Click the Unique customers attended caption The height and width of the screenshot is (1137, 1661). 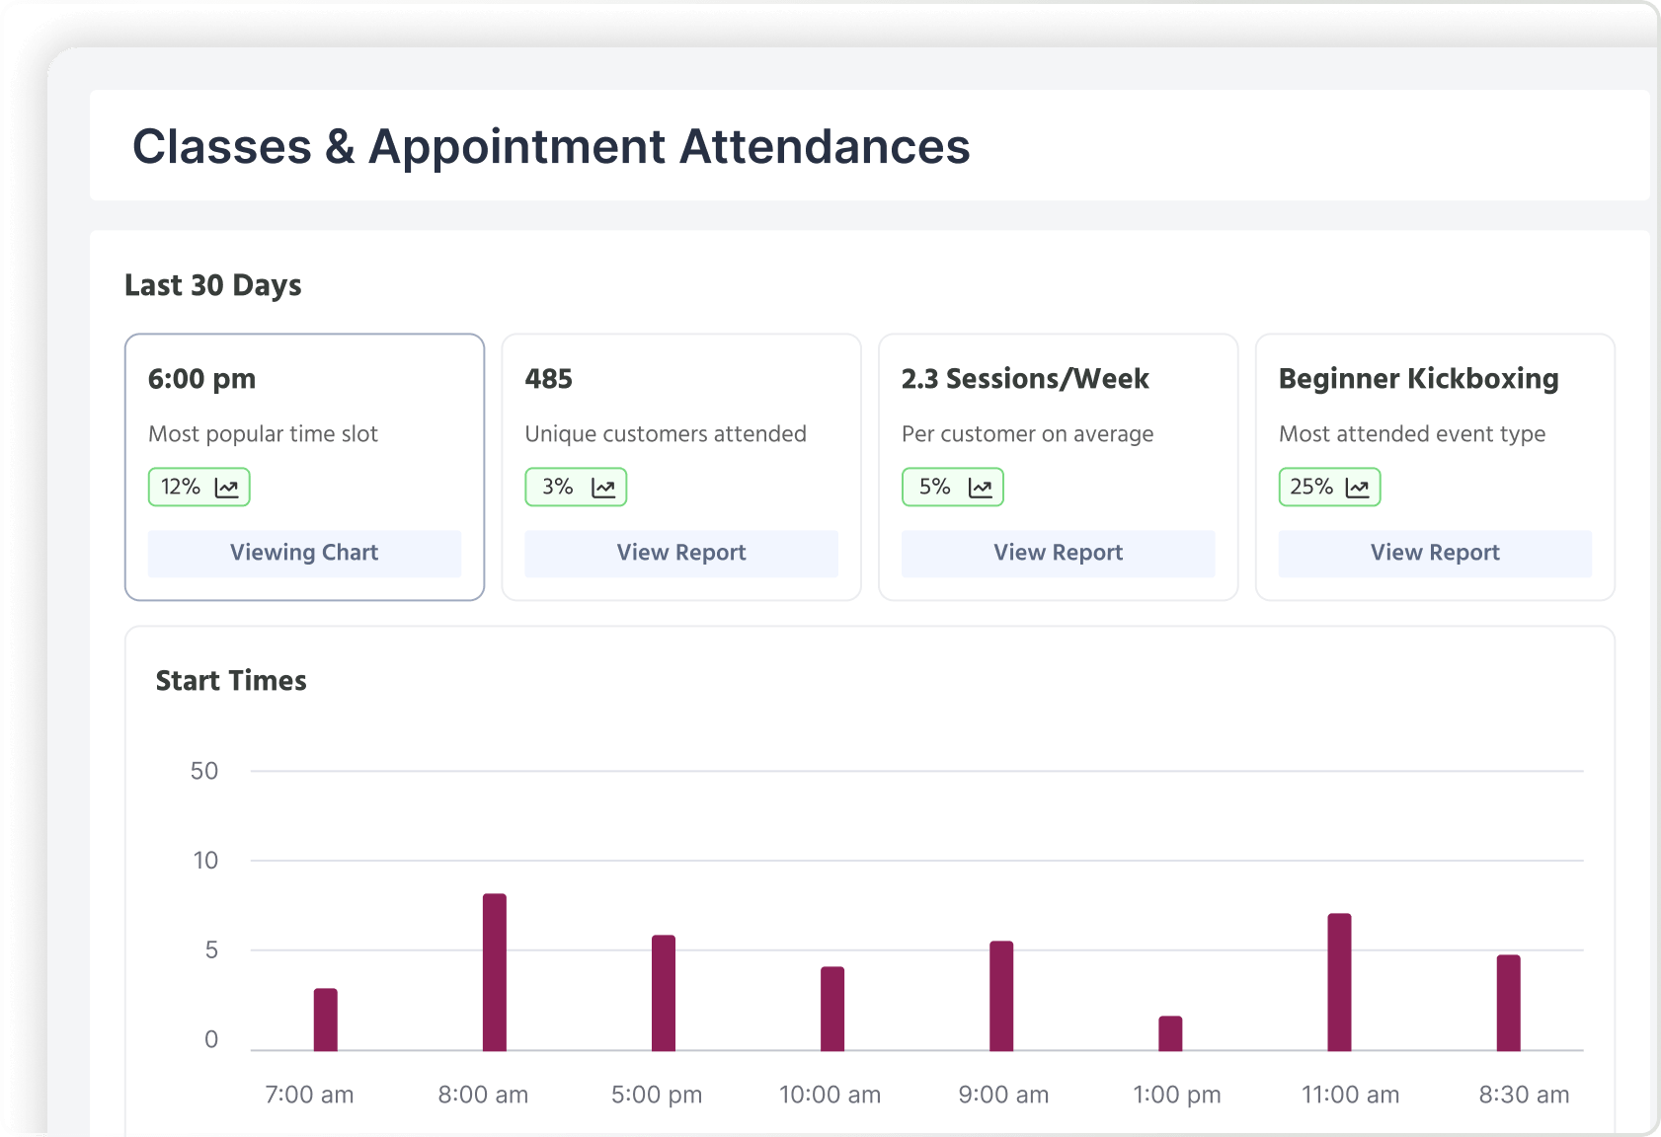(x=666, y=434)
